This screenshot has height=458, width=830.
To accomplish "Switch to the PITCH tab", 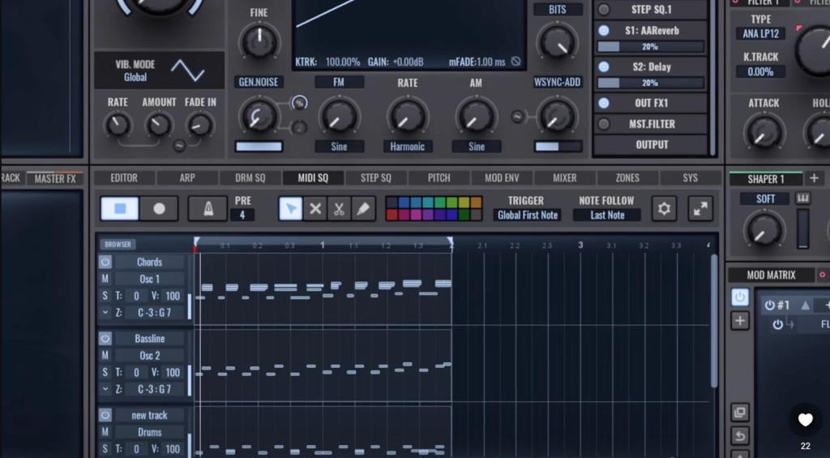I will coord(439,178).
